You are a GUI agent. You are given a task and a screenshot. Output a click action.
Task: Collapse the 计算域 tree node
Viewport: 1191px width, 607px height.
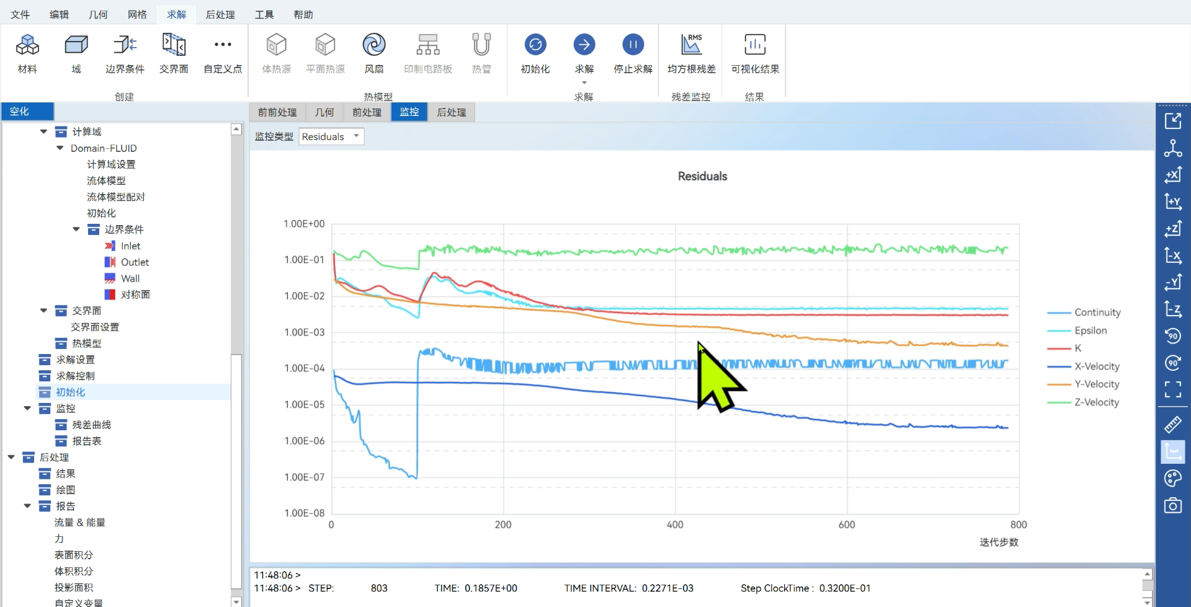coord(43,131)
